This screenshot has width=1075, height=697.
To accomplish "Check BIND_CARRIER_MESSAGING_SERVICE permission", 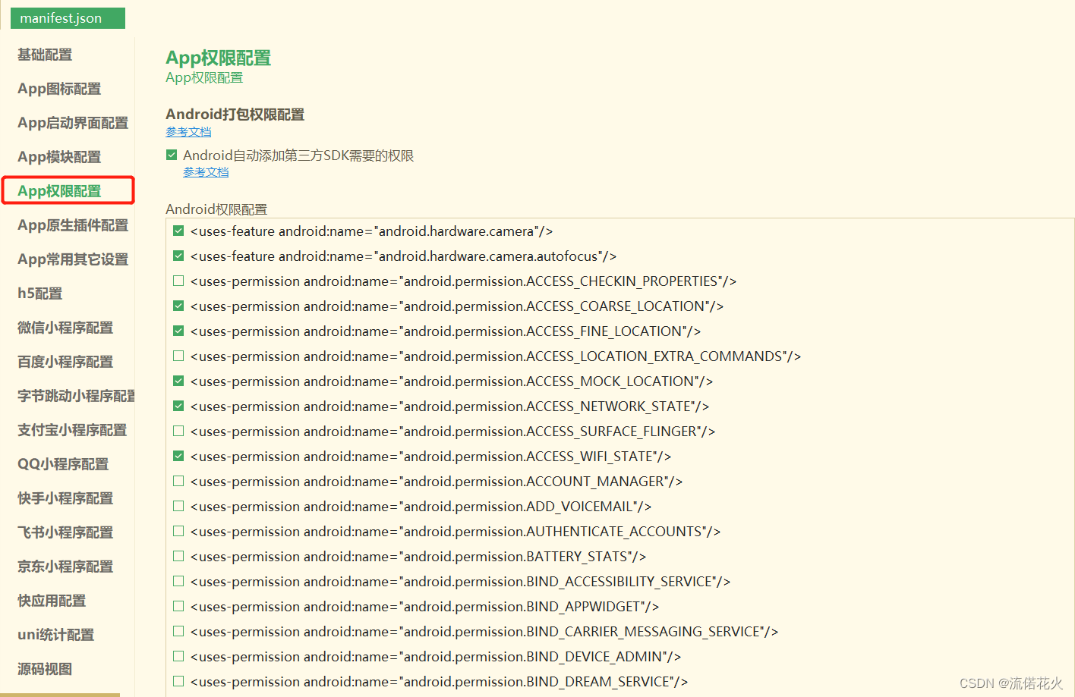I will [x=178, y=631].
